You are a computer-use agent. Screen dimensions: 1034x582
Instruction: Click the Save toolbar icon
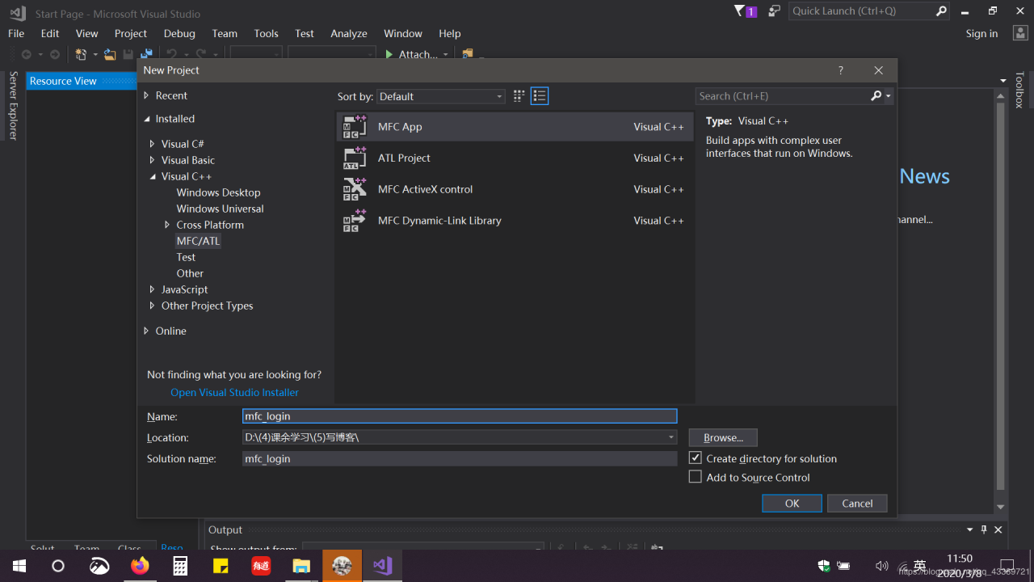pyautogui.click(x=128, y=54)
